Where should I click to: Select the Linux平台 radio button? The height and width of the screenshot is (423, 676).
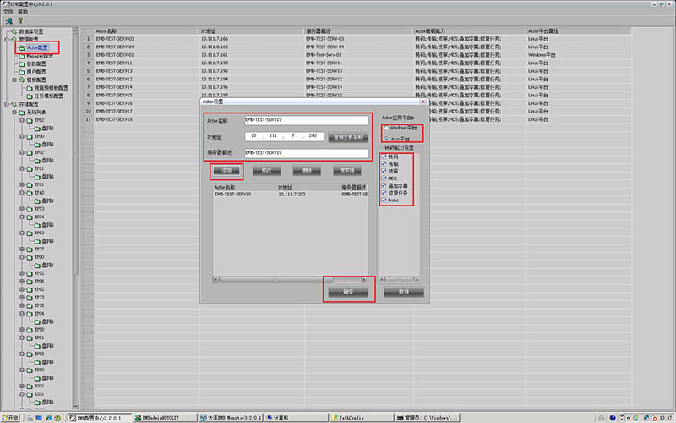pos(386,139)
